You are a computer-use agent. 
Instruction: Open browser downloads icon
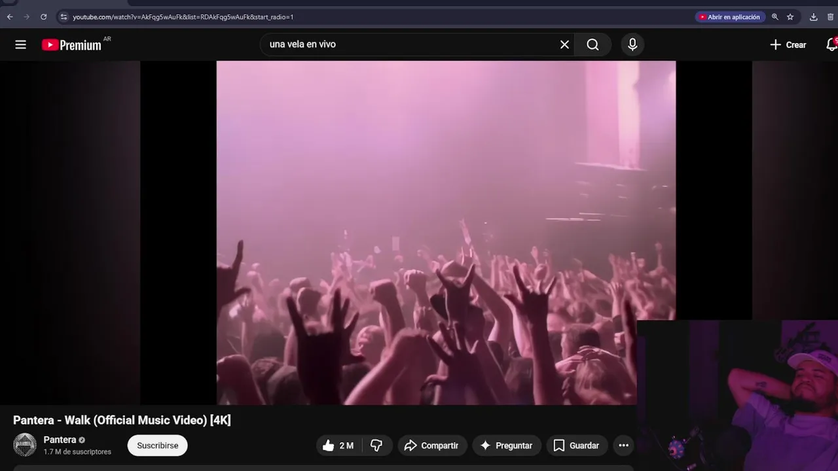coord(814,17)
